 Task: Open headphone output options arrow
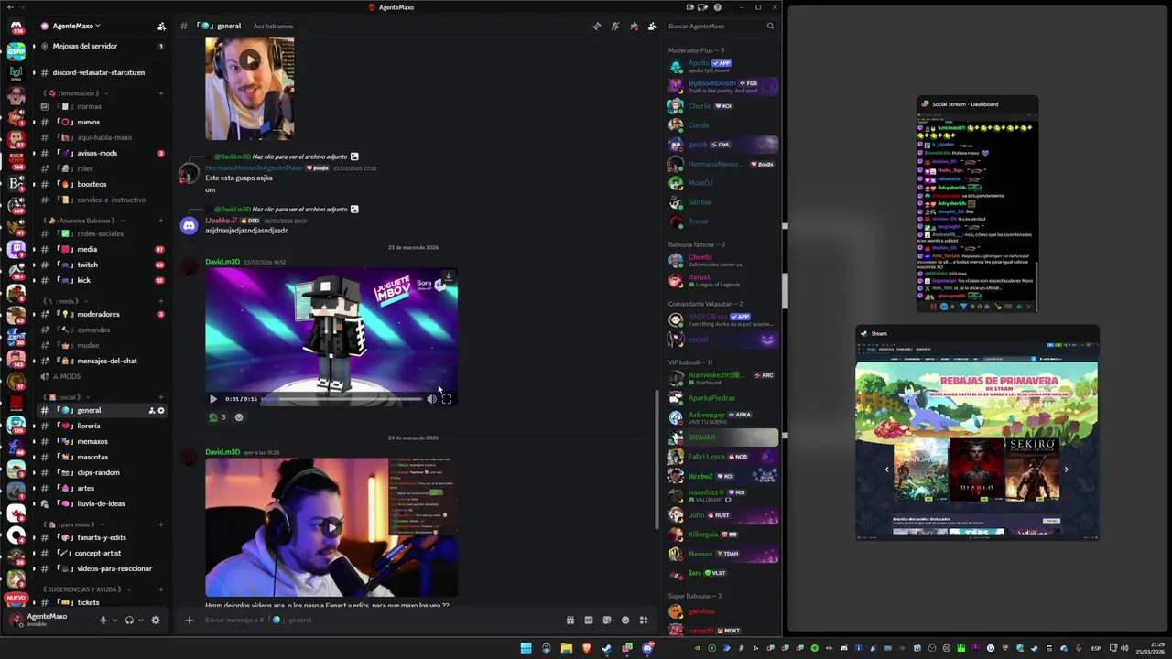pyautogui.click(x=140, y=621)
